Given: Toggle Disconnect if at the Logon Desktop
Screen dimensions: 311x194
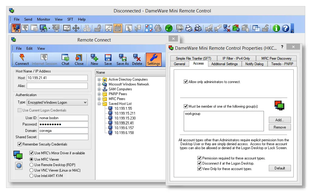Looking at the screenshot, I should 200,163.
